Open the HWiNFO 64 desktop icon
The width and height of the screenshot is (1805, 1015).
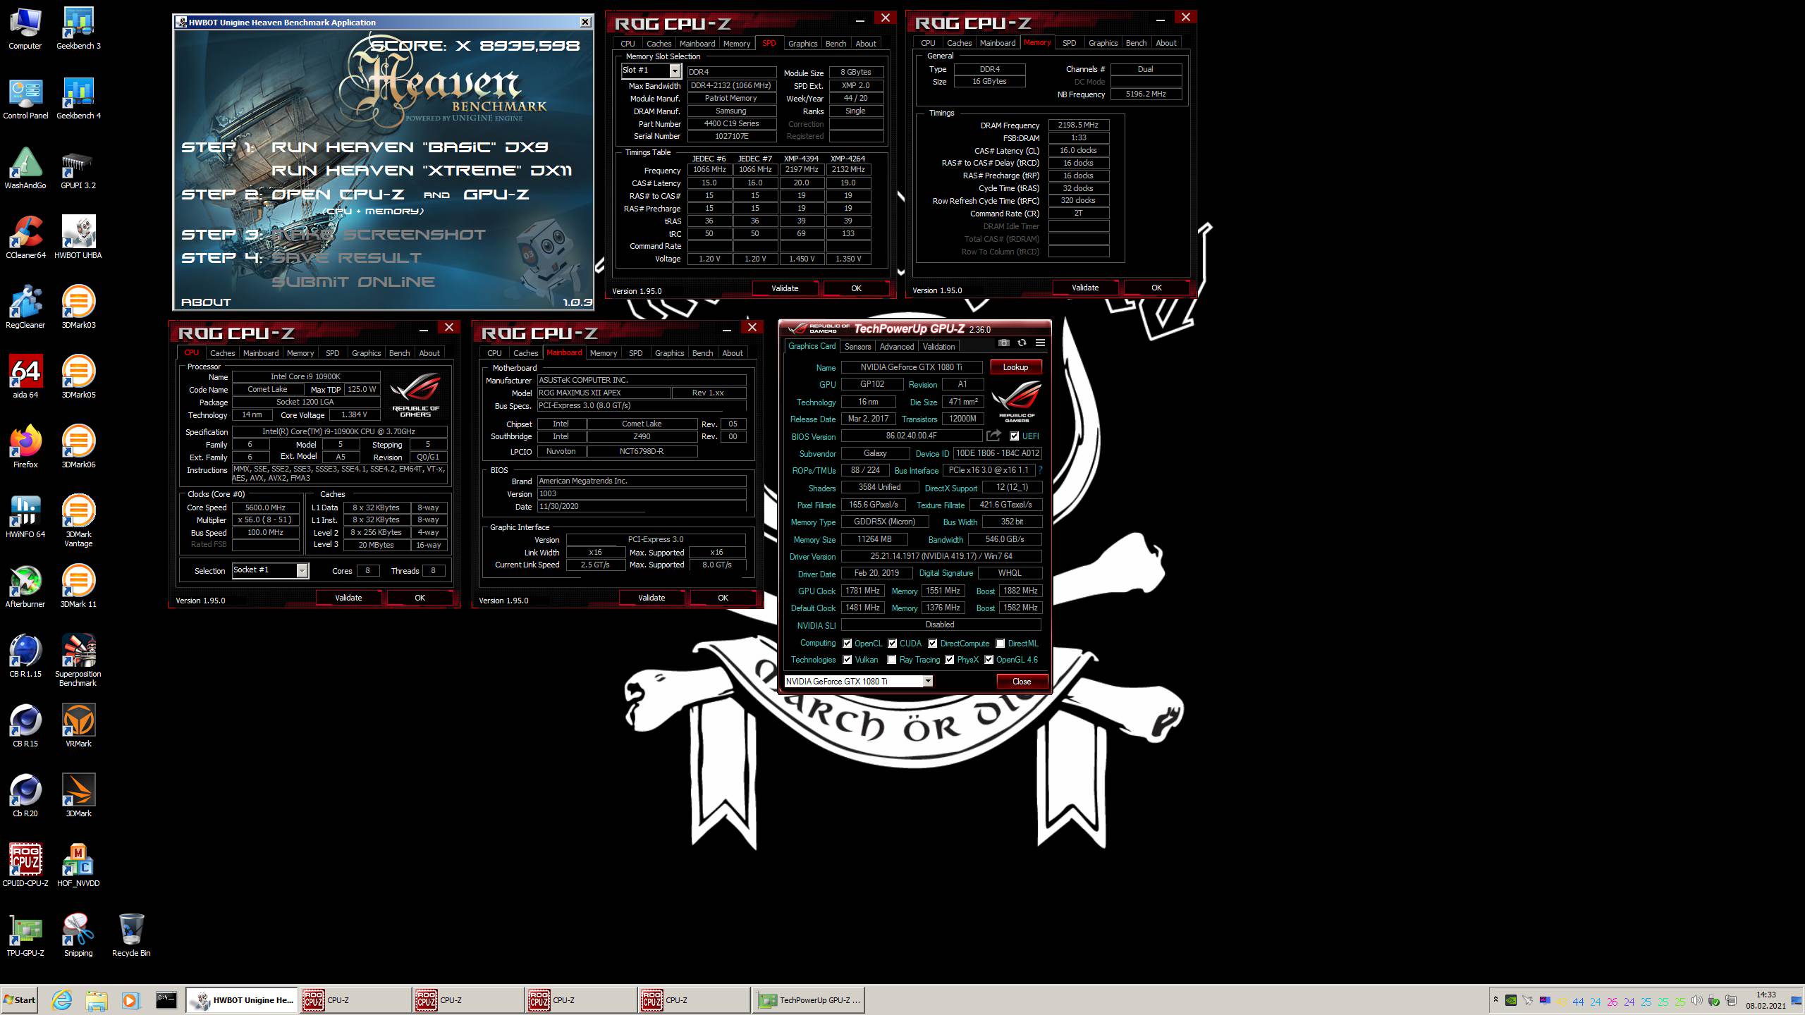(x=25, y=517)
